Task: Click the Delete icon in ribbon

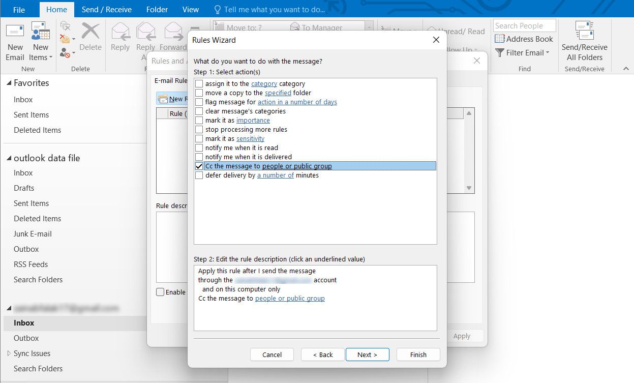Action: coord(90,37)
